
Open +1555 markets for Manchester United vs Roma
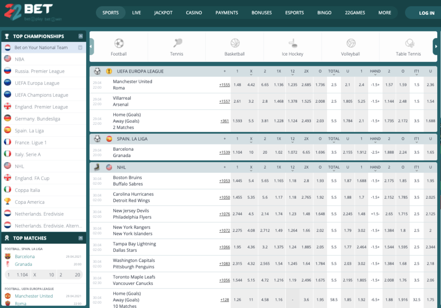point(224,85)
